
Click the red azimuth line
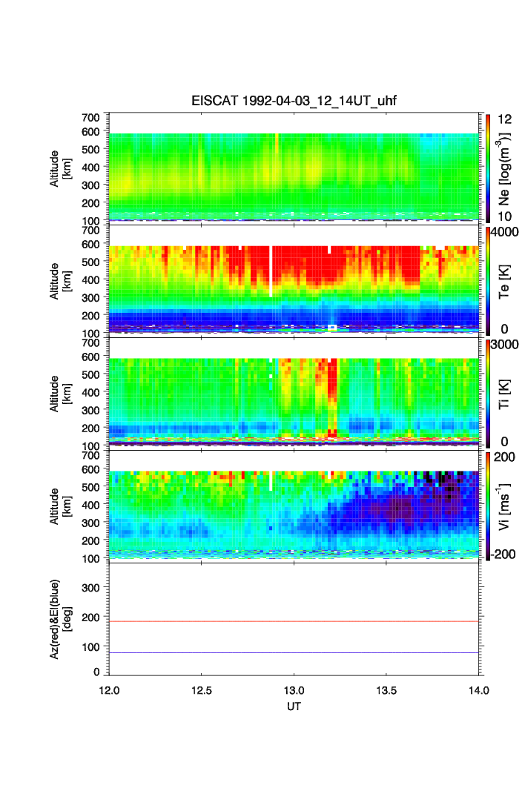click(x=294, y=622)
